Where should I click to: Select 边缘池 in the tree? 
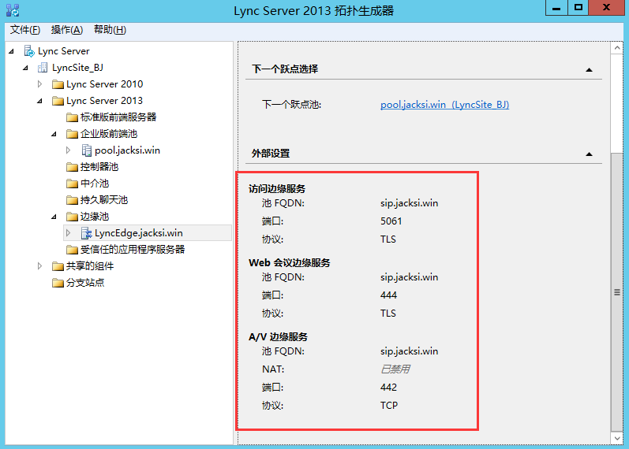coord(95,217)
